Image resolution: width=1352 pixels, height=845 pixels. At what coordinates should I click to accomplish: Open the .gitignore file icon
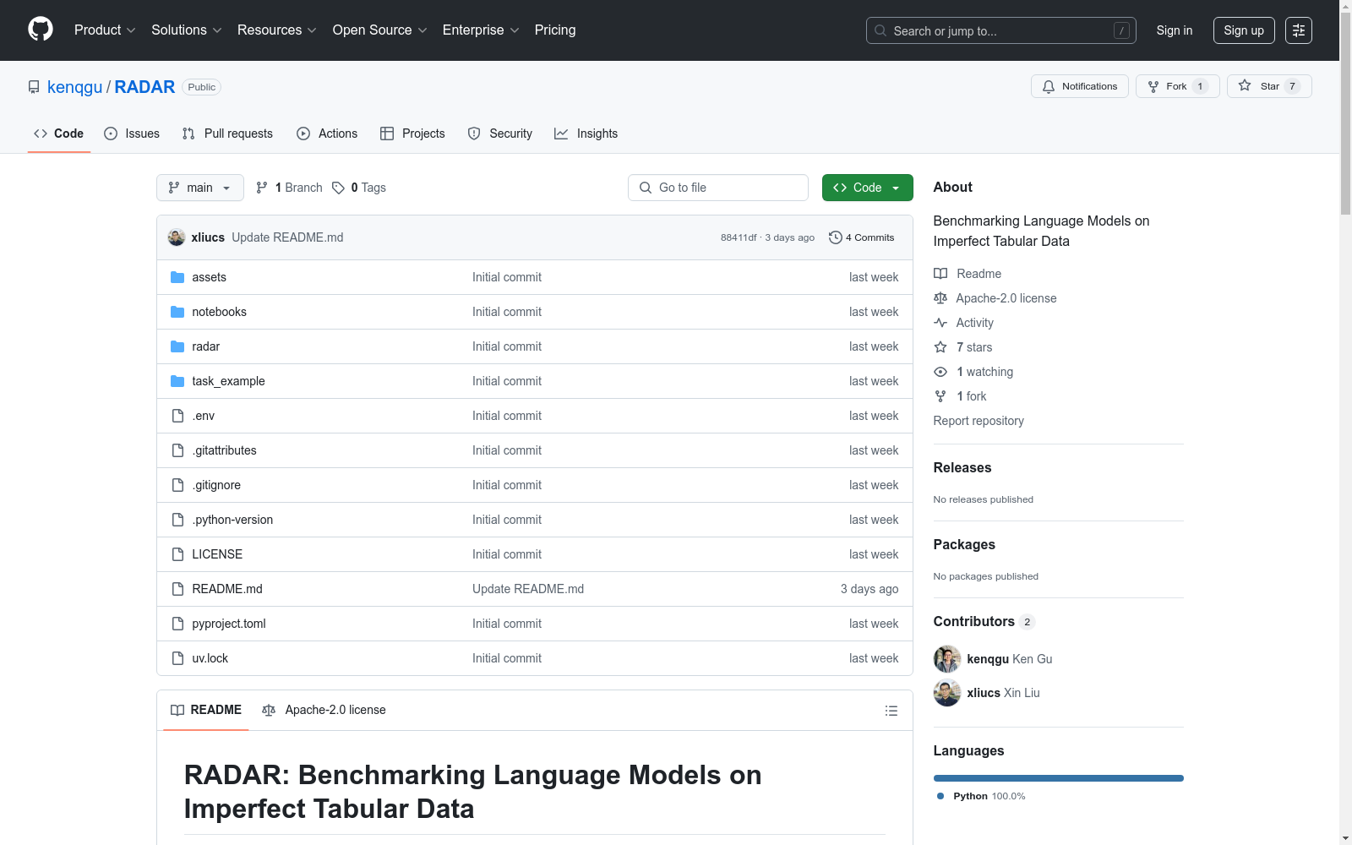(177, 485)
